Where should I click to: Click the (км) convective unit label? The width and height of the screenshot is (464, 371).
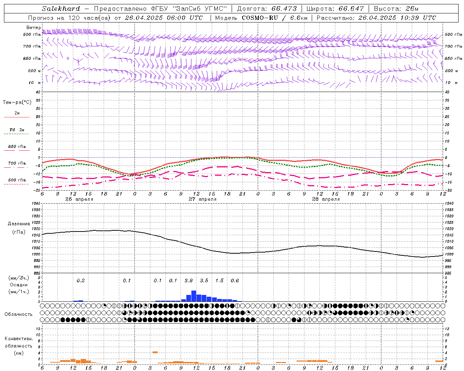coord(19,353)
